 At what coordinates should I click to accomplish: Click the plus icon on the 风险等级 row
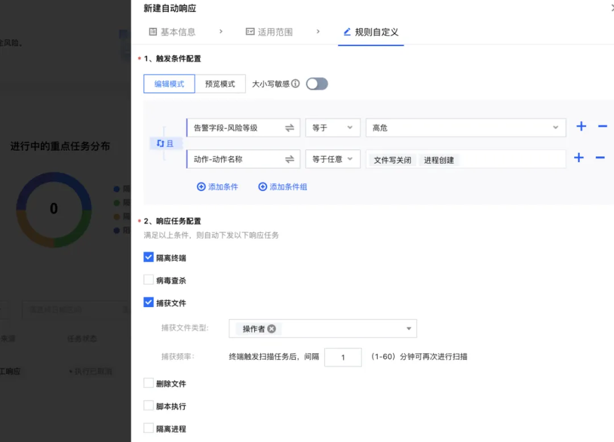click(581, 127)
